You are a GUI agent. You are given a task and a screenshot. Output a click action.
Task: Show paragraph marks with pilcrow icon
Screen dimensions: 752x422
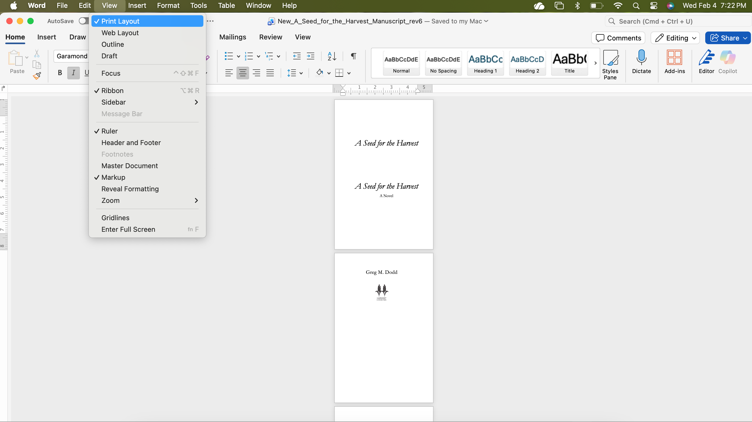[x=353, y=56]
